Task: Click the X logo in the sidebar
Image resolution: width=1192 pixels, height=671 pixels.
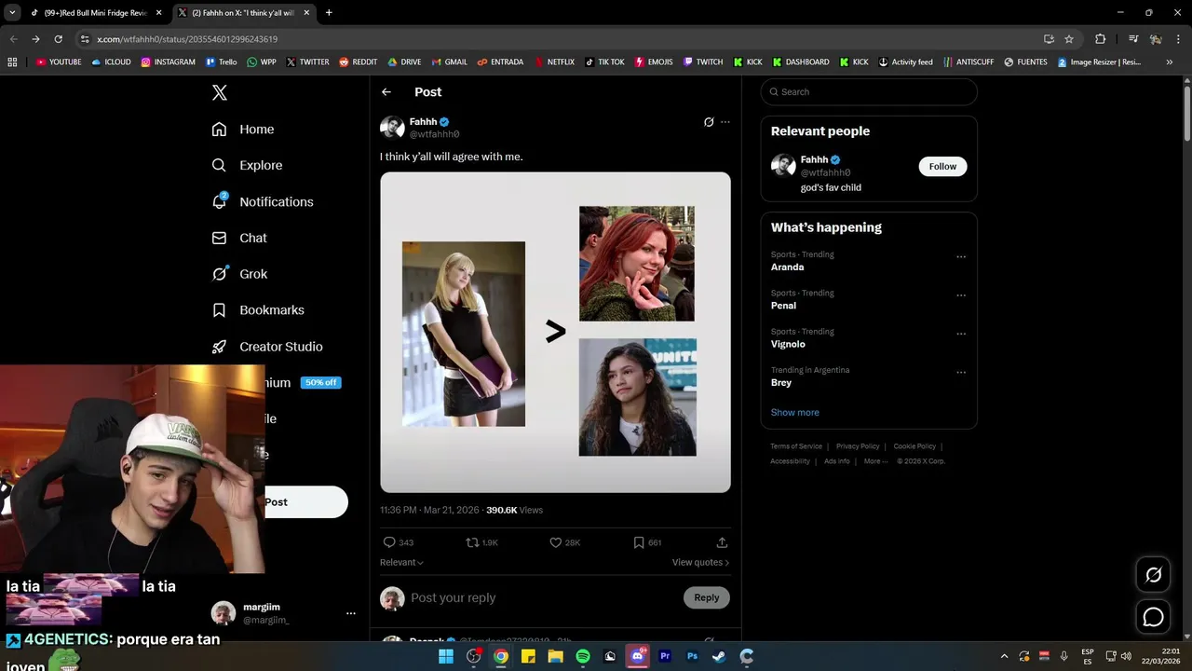Action: tap(220, 92)
